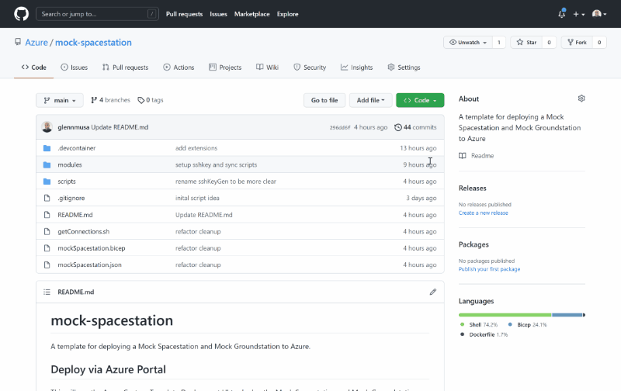The height and width of the screenshot is (391, 621).
Task: Select Shell 74.2% language entry
Action: click(x=479, y=324)
